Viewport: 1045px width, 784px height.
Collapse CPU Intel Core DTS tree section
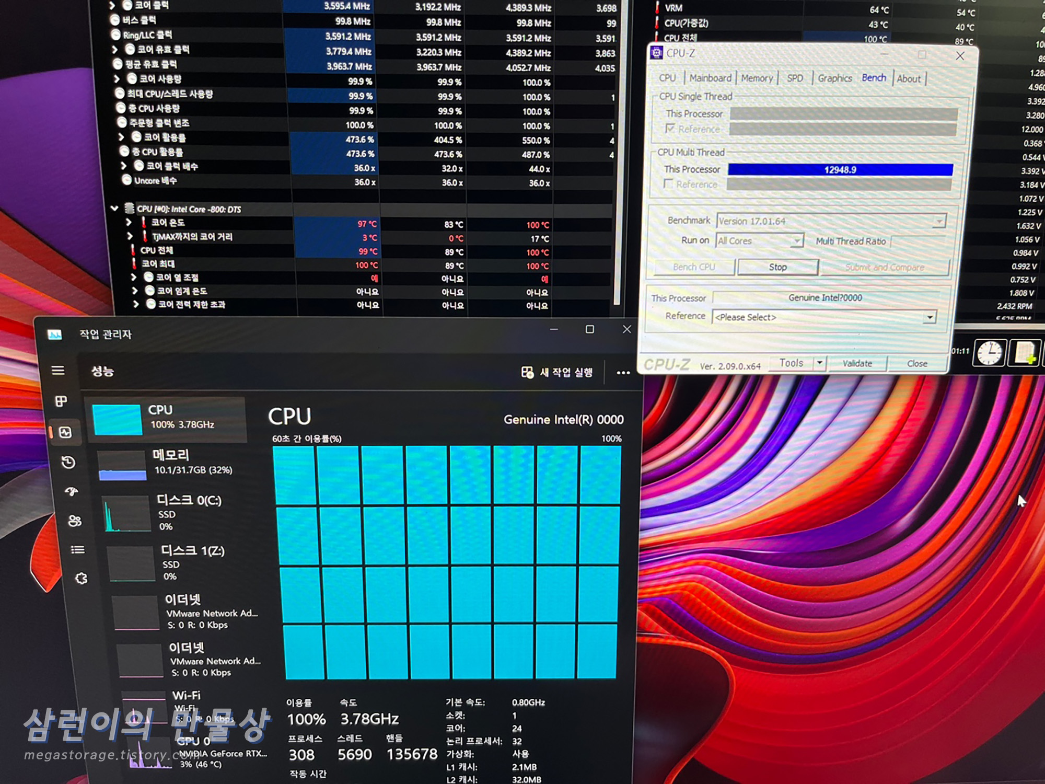[114, 209]
